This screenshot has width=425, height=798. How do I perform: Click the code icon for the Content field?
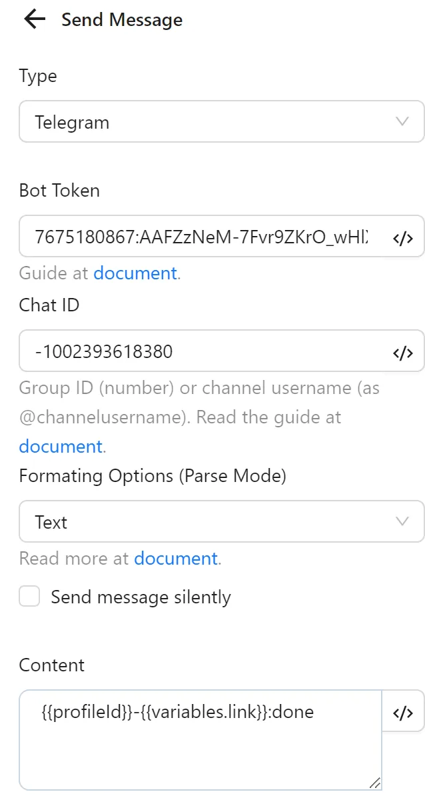(x=404, y=713)
